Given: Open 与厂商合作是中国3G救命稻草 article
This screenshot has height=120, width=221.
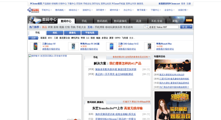Looking at the screenshot, I should click(174, 87).
